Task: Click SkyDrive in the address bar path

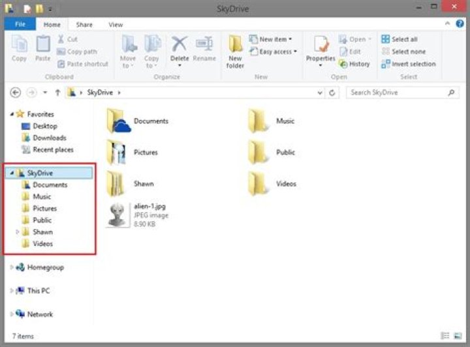Action: pyautogui.click(x=100, y=93)
